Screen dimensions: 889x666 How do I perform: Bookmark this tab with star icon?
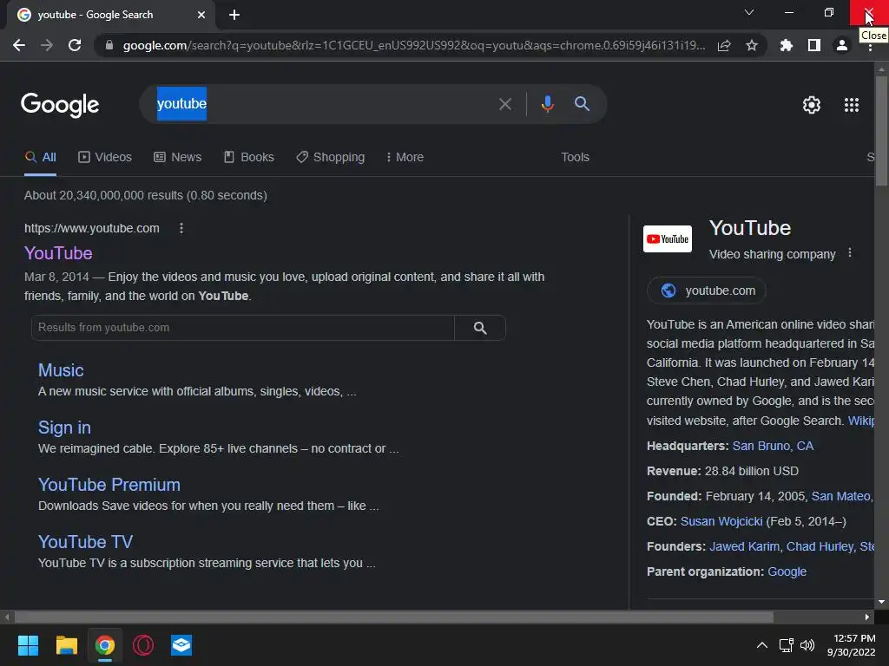pos(752,45)
